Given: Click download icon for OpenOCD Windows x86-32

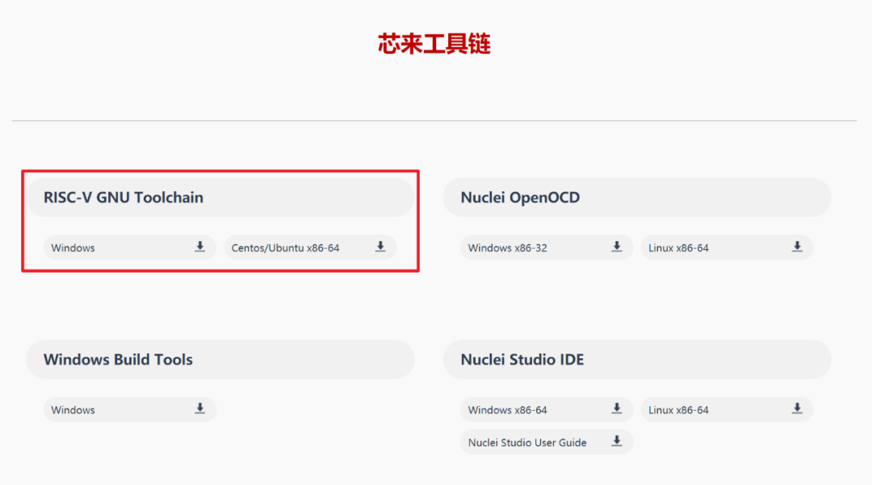Looking at the screenshot, I should coord(617,247).
